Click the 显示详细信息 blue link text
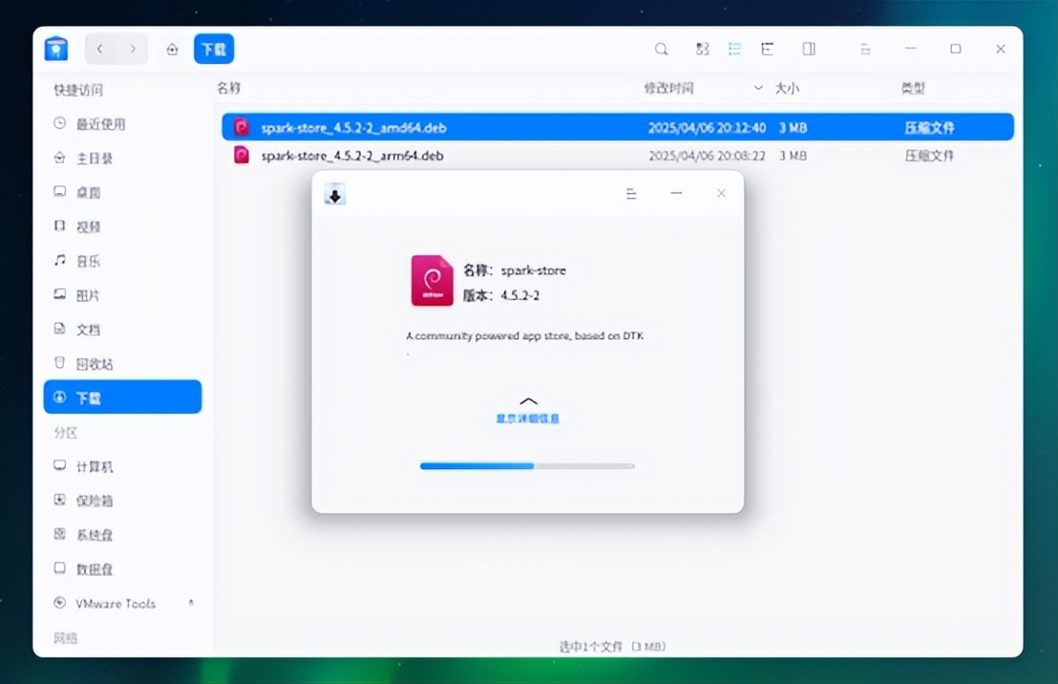1058x684 pixels. click(527, 417)
